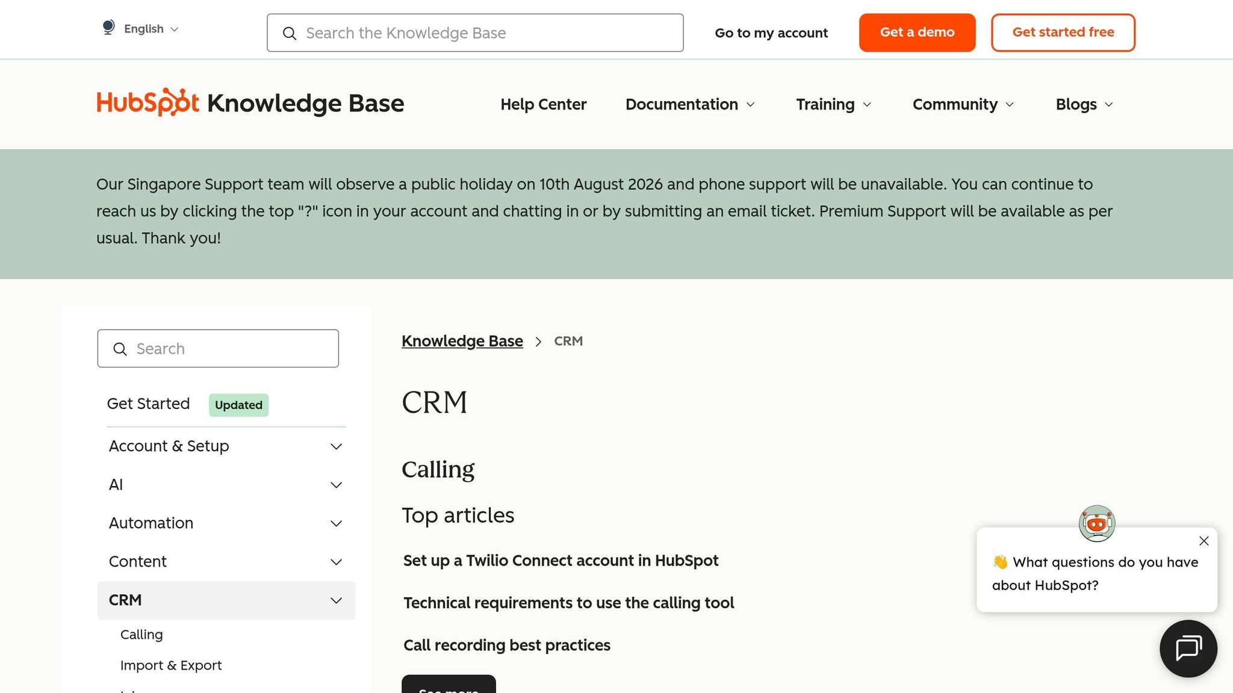Click the globe language icon

pos(108,28)
